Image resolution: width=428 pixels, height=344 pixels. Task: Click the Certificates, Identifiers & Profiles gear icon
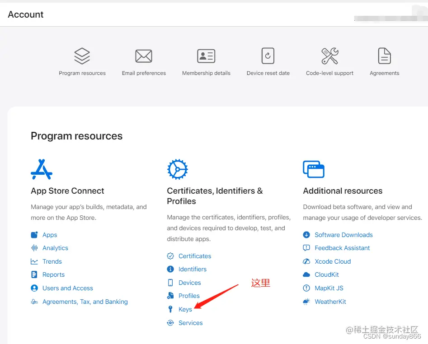pos(178,169)
